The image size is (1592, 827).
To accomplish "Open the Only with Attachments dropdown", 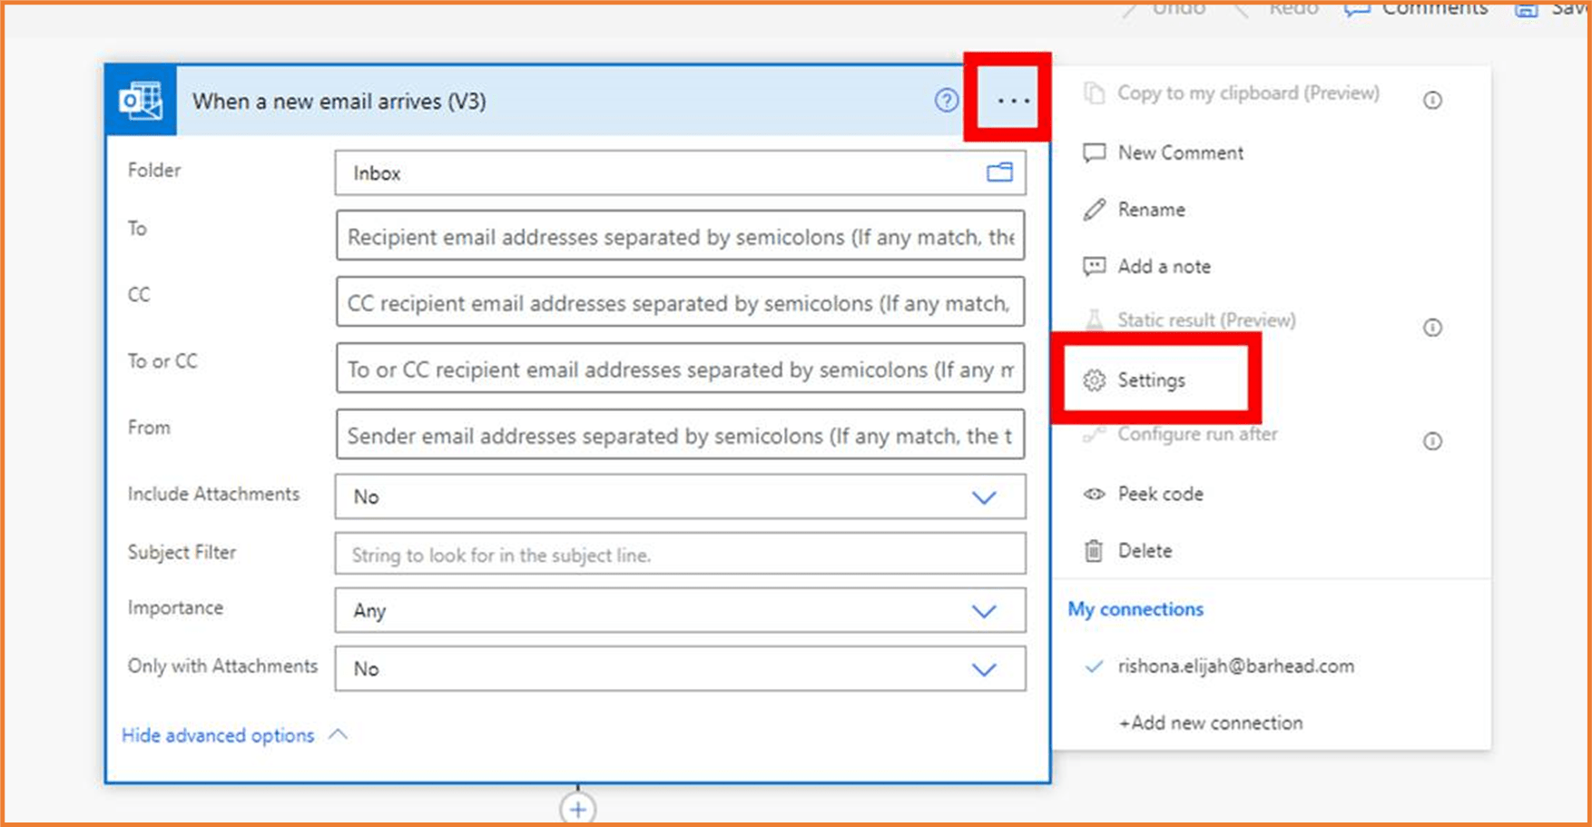I will pyautogui.click(x=983, y=669).
